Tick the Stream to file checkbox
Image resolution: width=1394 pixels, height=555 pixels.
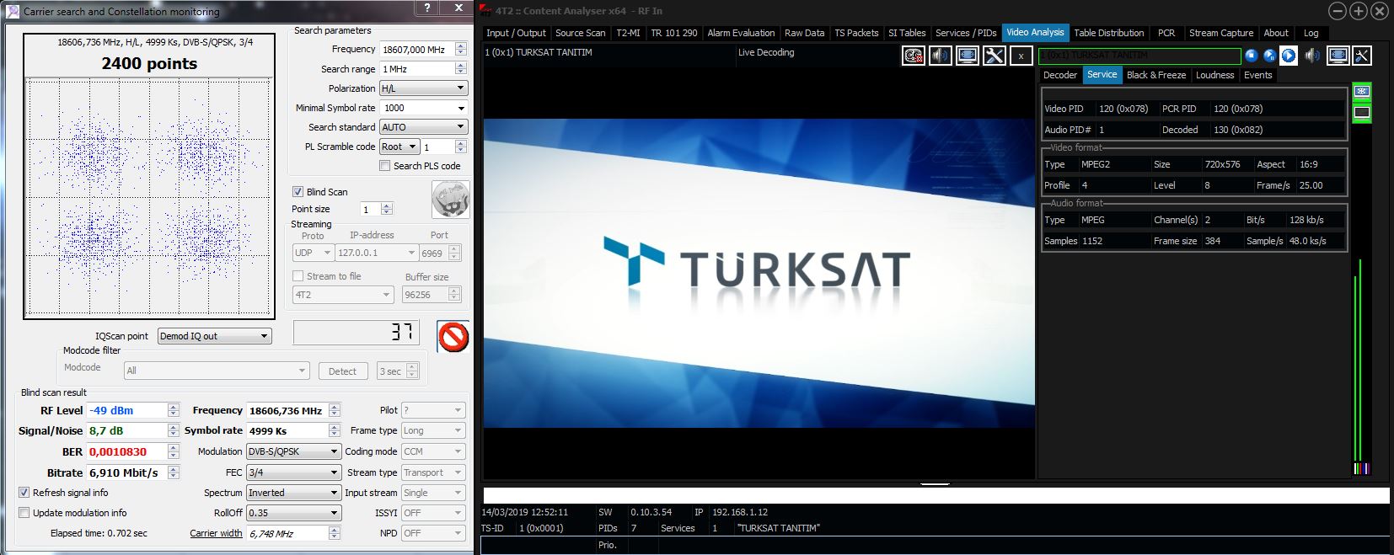click(x=298, y=276)
